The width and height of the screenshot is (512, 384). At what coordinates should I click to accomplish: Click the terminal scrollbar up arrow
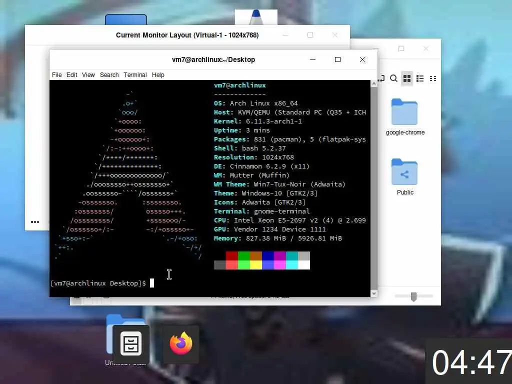tap(374, 83)
